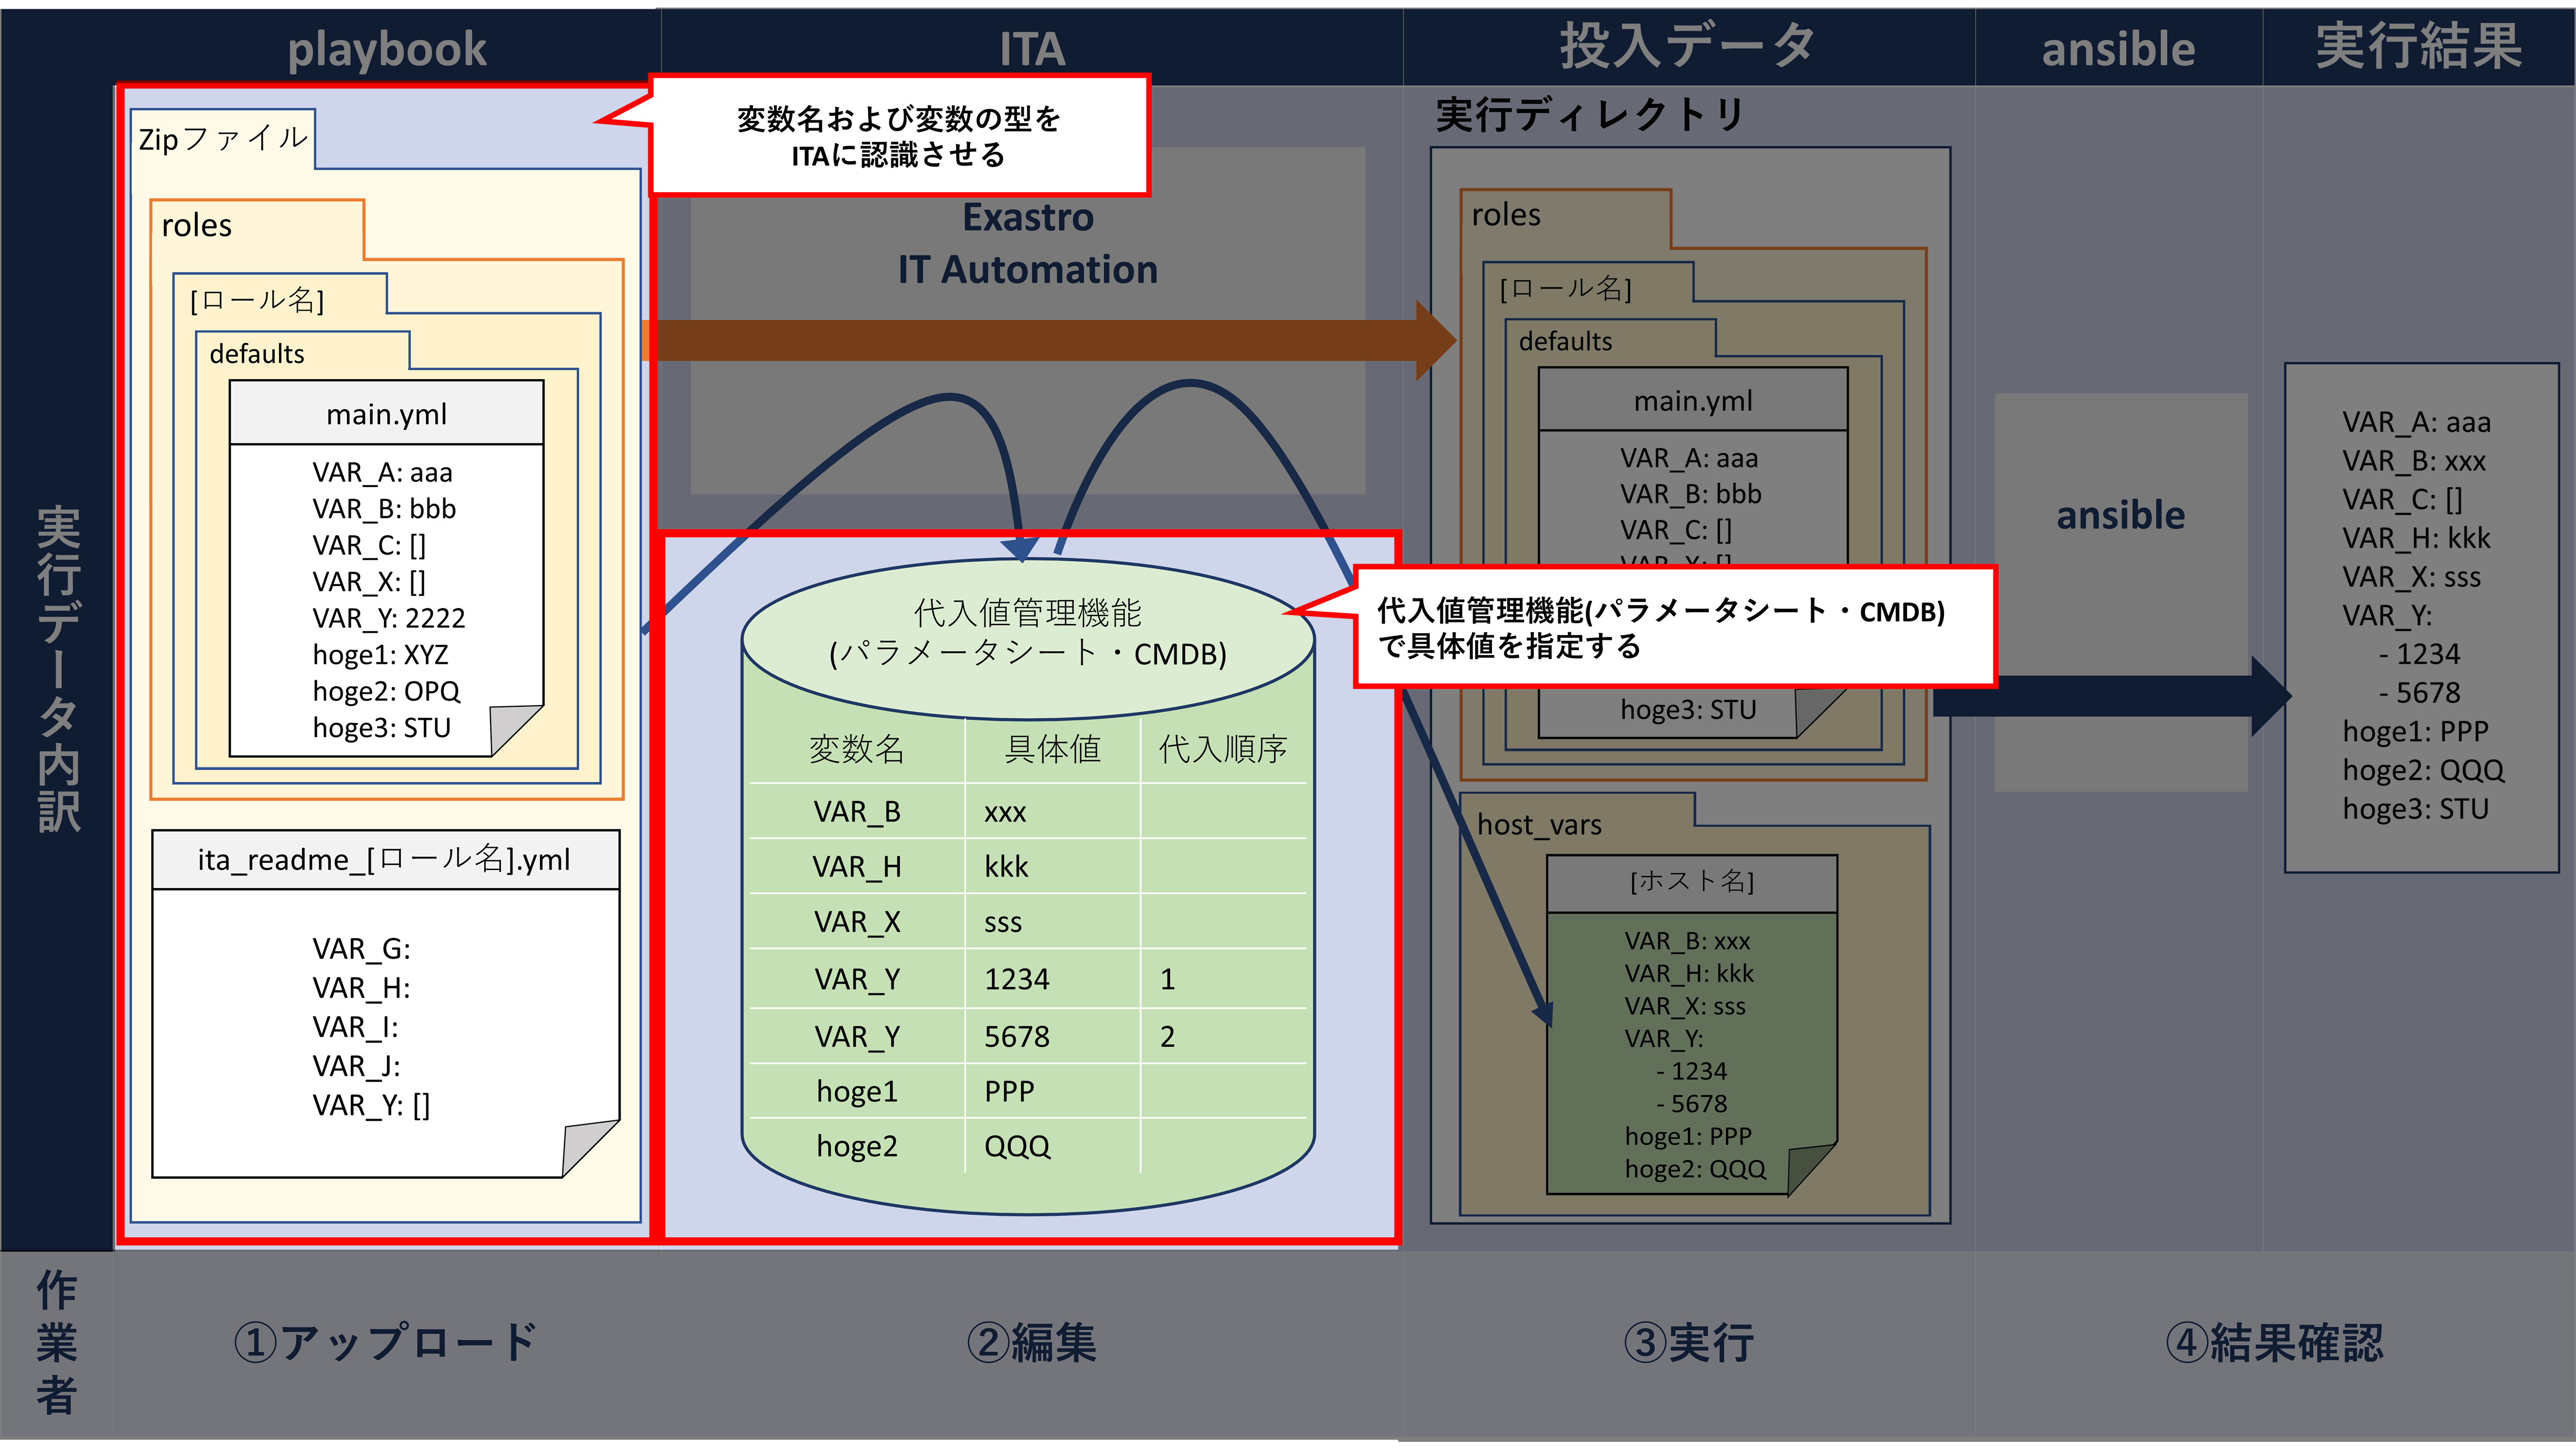Click the '実行ディレクトリ' heading
2576x1450 pixels.
[1590, 114]
